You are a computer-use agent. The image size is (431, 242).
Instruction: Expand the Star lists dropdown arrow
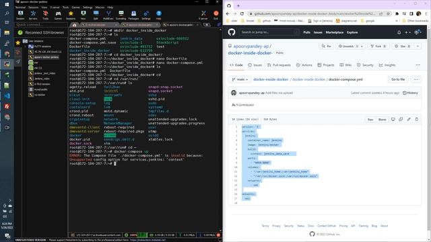point(418,46)
